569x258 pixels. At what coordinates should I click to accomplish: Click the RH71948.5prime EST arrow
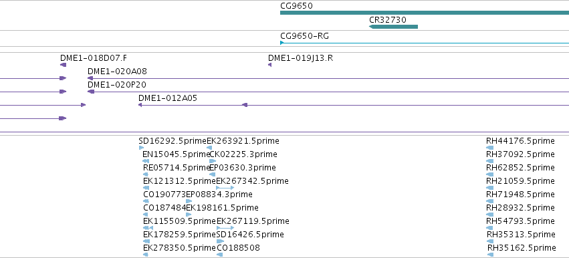[490, 201]
